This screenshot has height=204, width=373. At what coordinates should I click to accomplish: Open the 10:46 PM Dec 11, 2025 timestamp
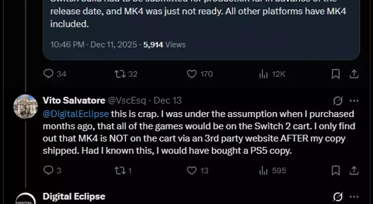coord(93,45)
